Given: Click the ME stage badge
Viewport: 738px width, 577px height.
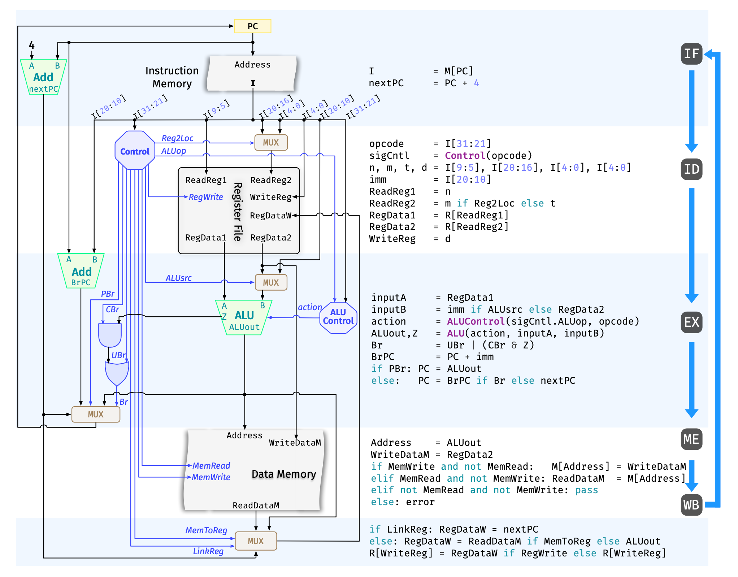Looking at the screenshot, I should point(691,439).
